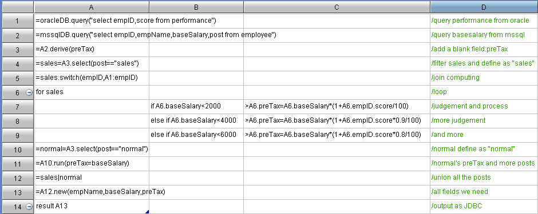Select the '=sales|normal' cell

click(x=91, y=178)
